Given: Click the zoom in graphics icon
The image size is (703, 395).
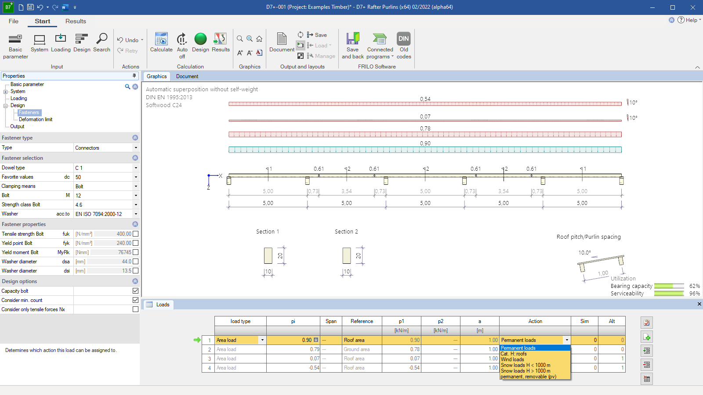Looking at the screenshot, I should tap(250, 39).
